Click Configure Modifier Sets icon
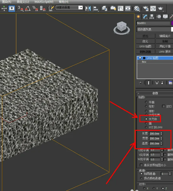The image size is (173, 191). (x=171, y=83)
